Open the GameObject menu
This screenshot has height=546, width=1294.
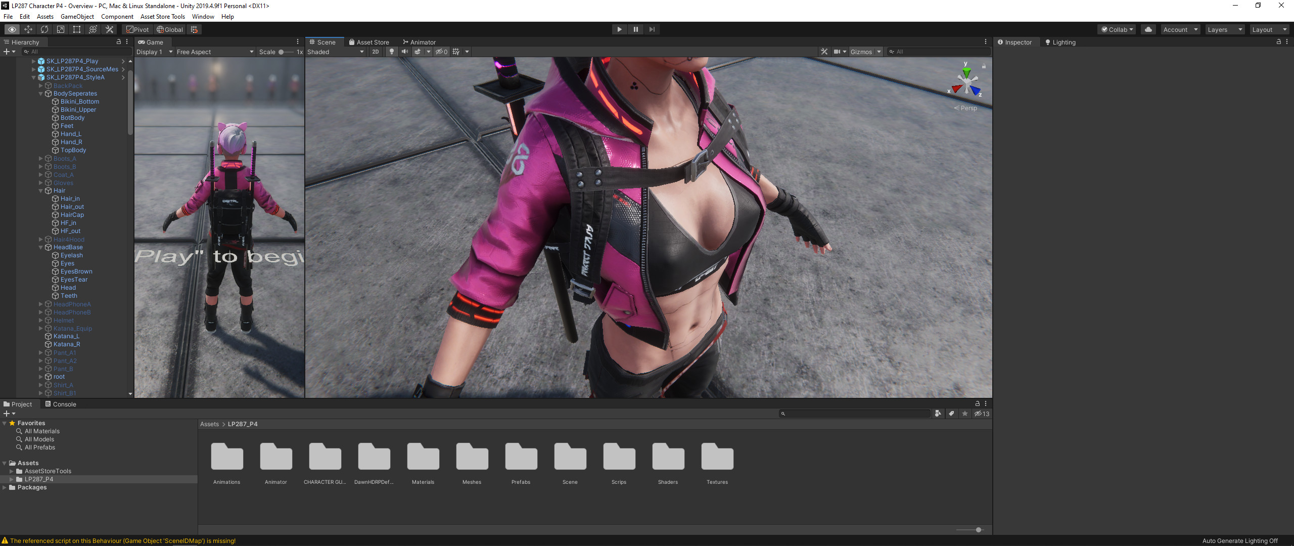click(x=77, y=16)
